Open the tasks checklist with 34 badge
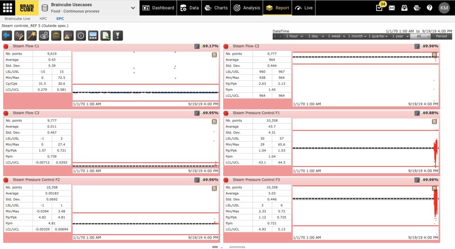Image resolution: width=455 pixels, height=249 pixels. pos(379,8)
